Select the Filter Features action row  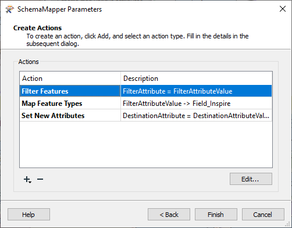tap(146, 91)
